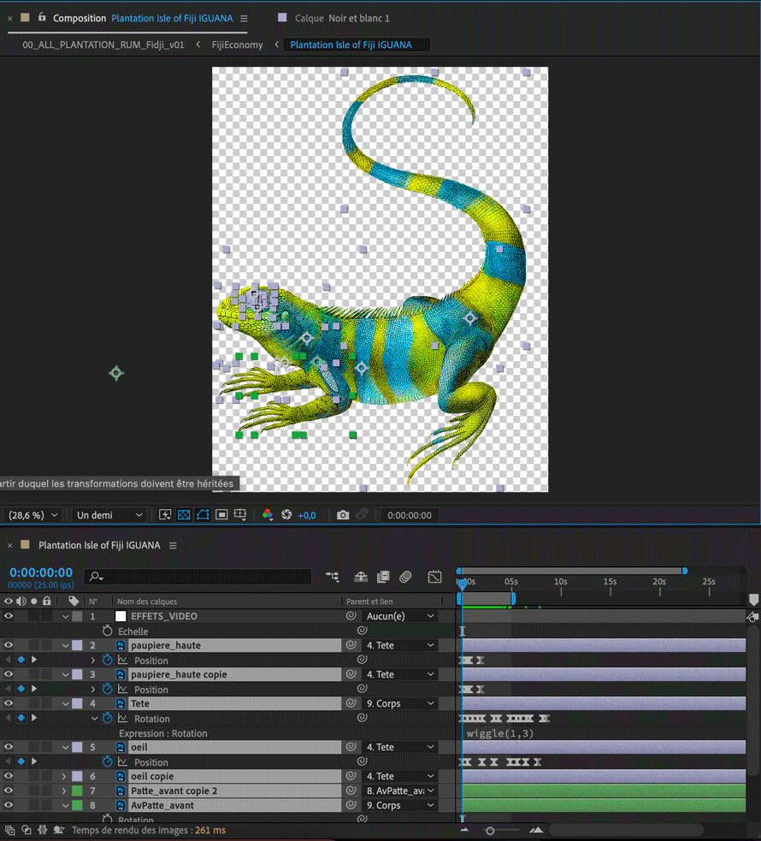This screenshot has height=841, width=761.
Task: Toggle layer switches pane icon at bottom
Action: point(9,830)
